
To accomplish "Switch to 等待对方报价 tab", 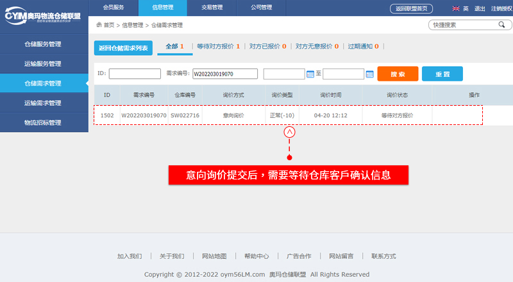I will [x=218, y=46].
